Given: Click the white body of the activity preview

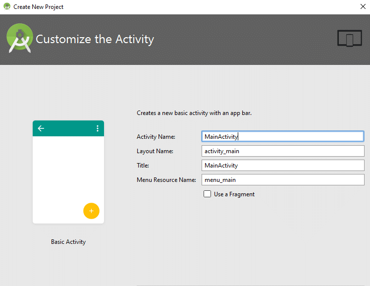Looking at the screenshot, I should [64, 173].
